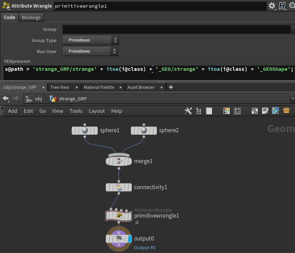Add a sticky note to network

[x=265, y=111]
